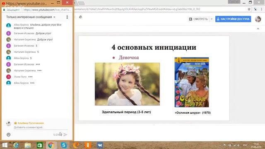
Task: Open the Windows Start button
Action: tap(5, 145)
